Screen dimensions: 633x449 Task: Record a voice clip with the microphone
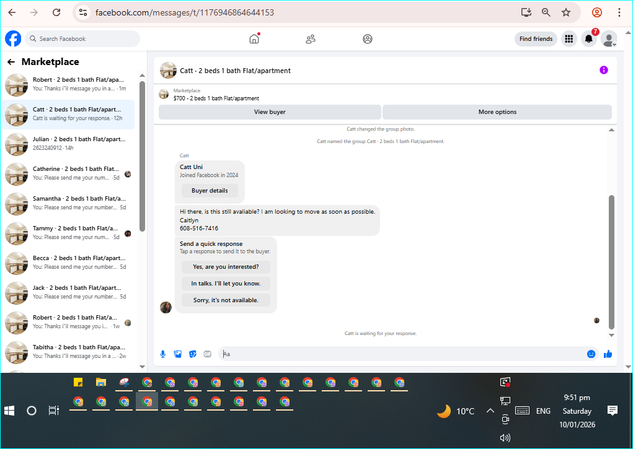click(162, 354)
